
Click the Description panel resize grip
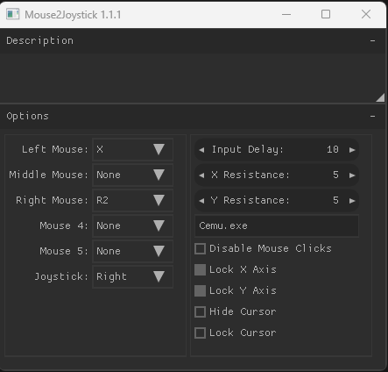click(380, 97)
